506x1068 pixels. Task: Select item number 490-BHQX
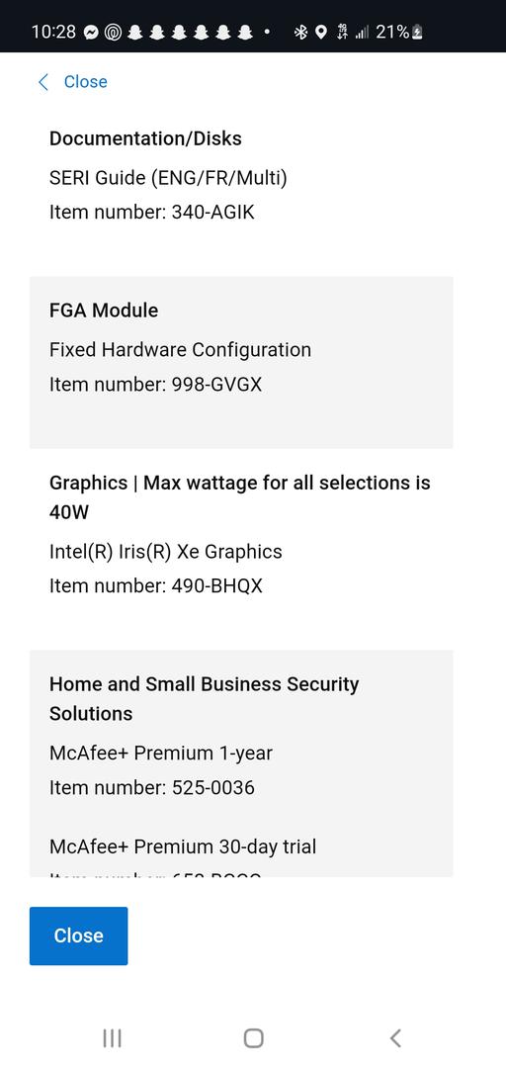click(156, 585)
